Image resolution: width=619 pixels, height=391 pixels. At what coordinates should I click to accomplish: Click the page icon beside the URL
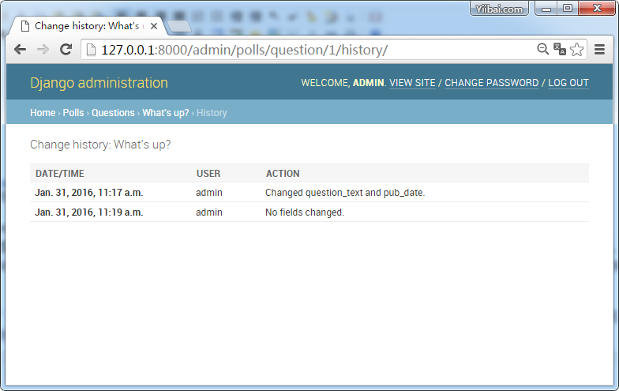coord(91,50)
